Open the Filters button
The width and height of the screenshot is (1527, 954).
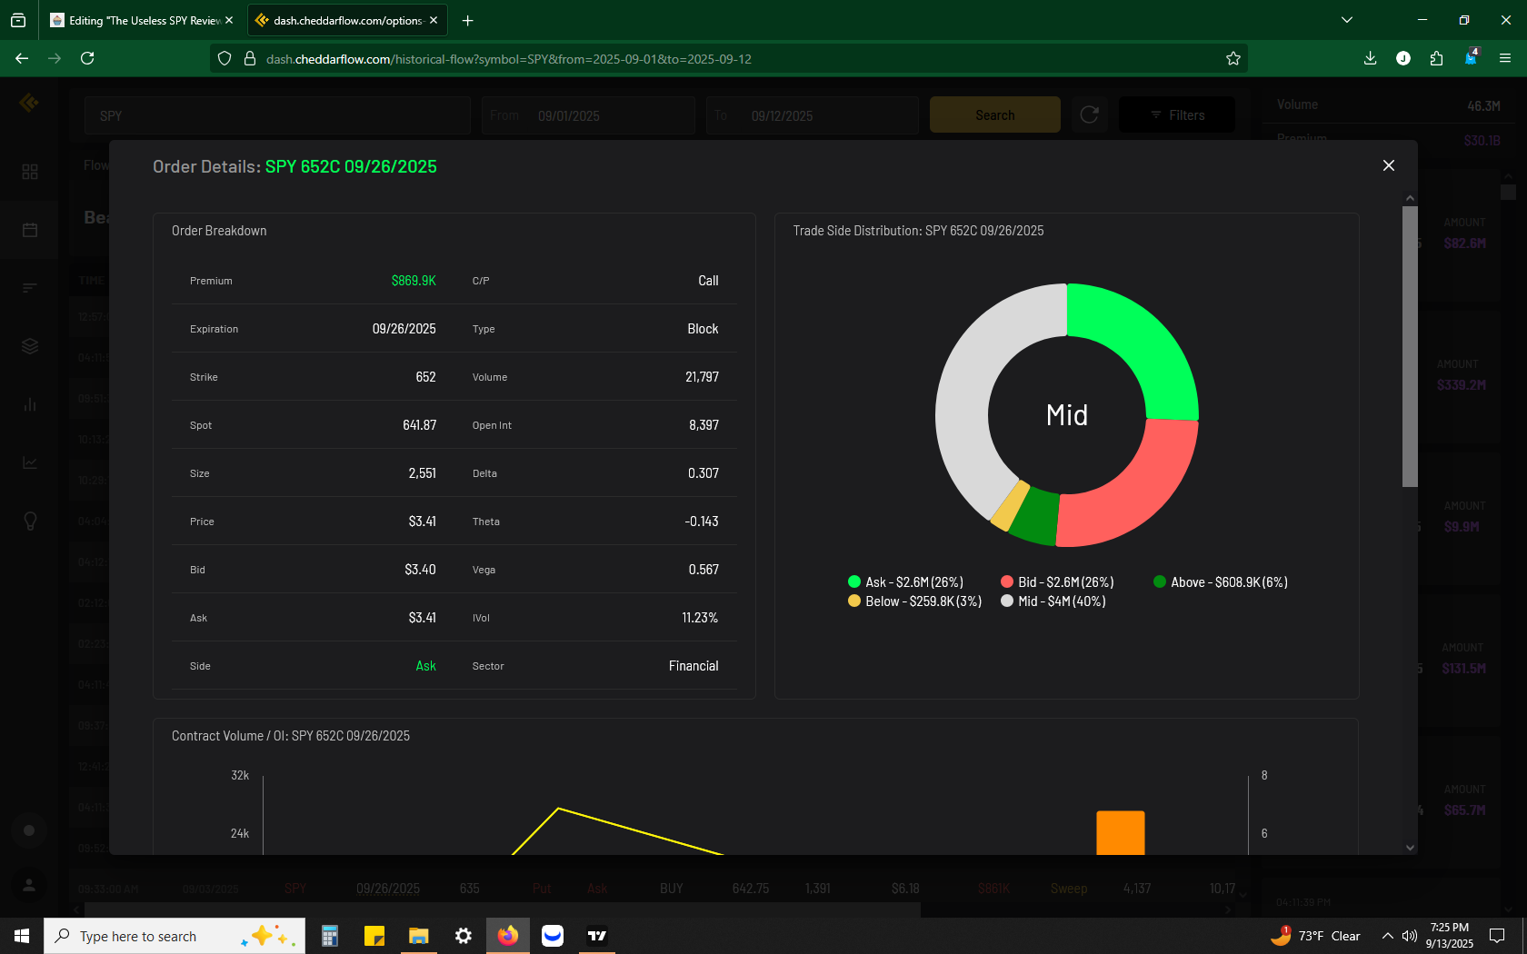point(1177,114)
